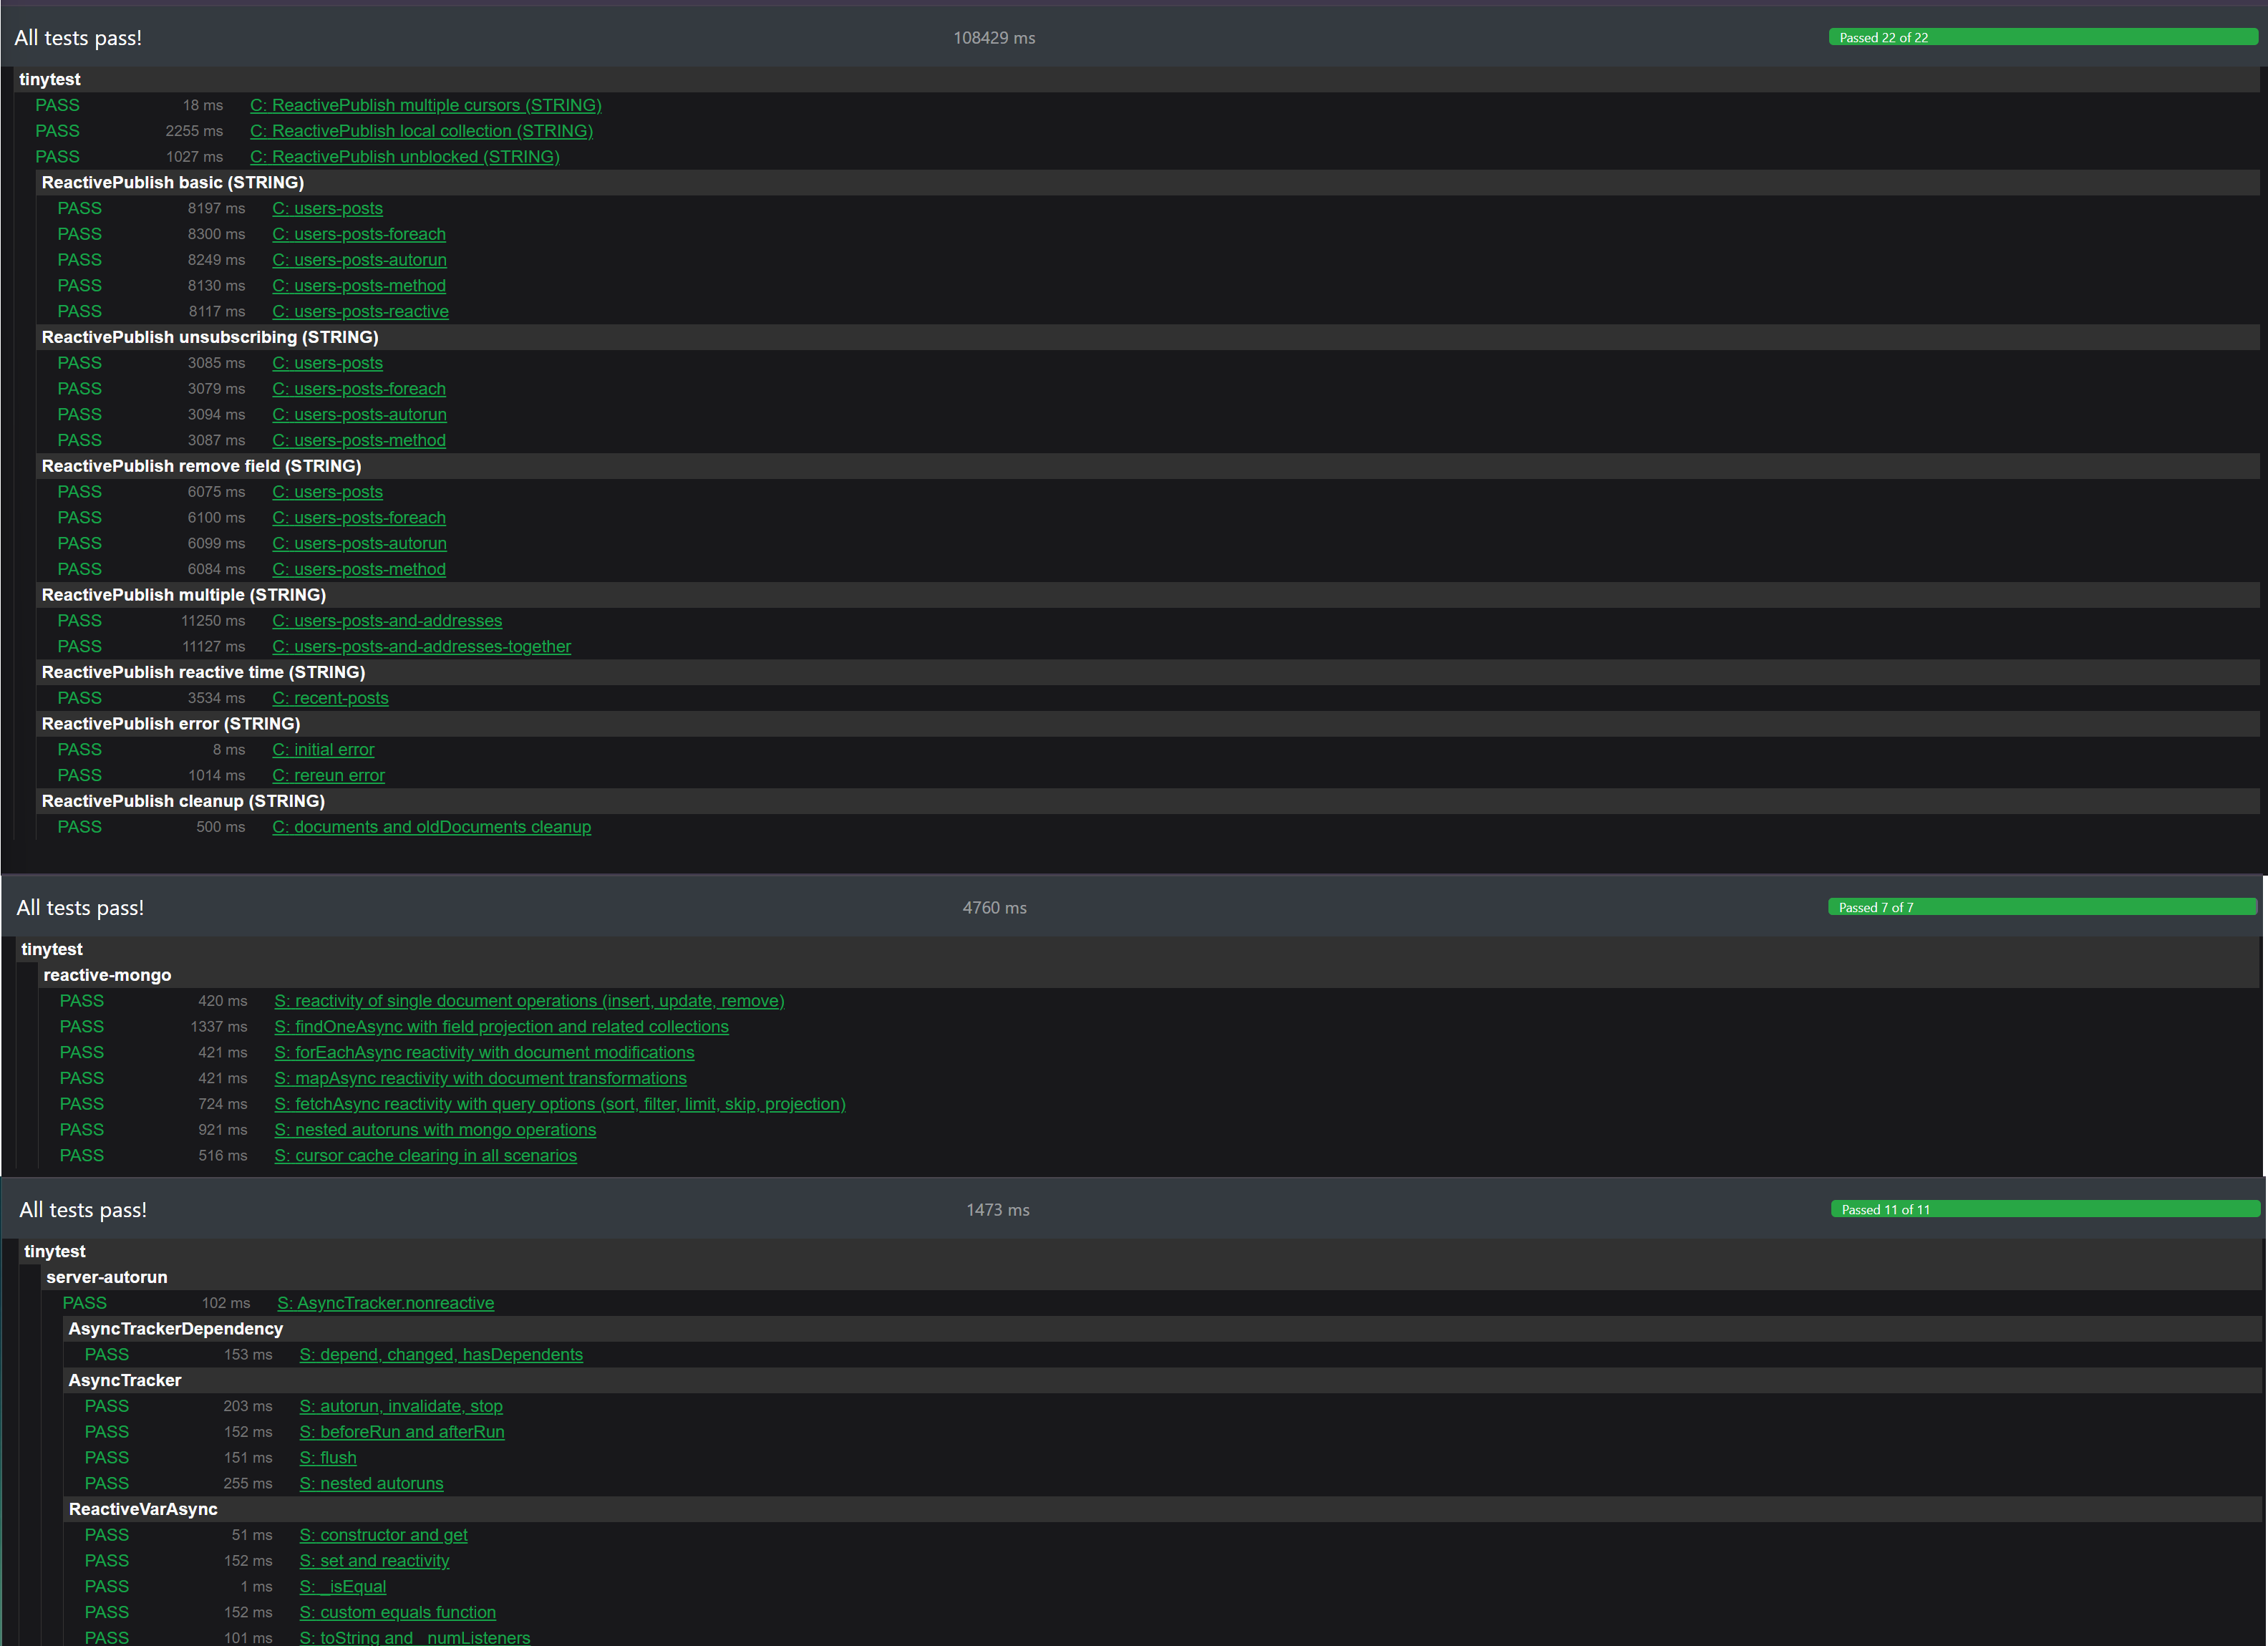Open 'S: set and reactivity' test link
The image size is (2268, 1646).
pyautogui.click(x=374, y=1561)
